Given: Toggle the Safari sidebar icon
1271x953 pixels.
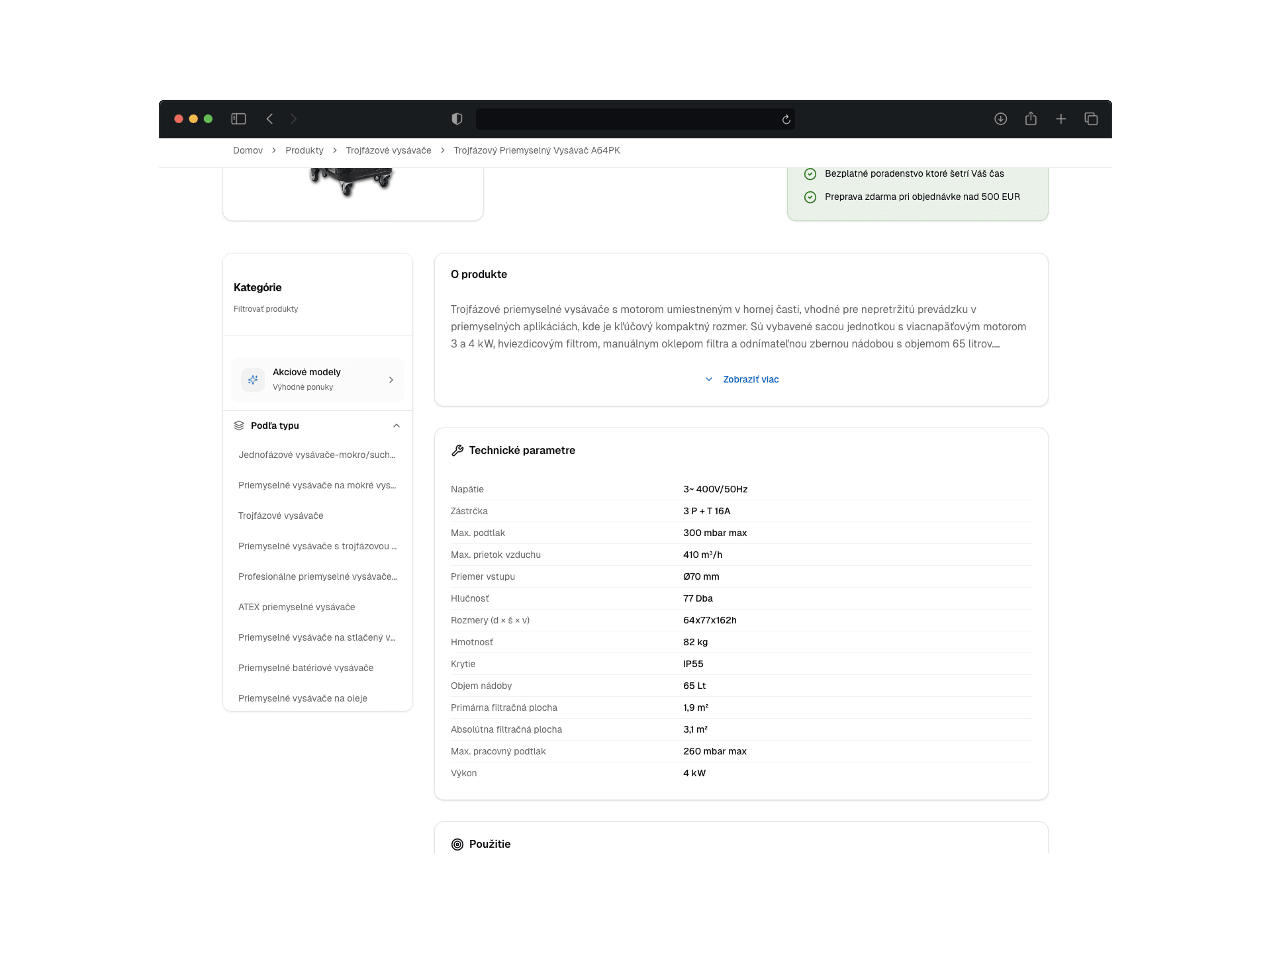Looking at the screenshot, I should pos(238,119).
